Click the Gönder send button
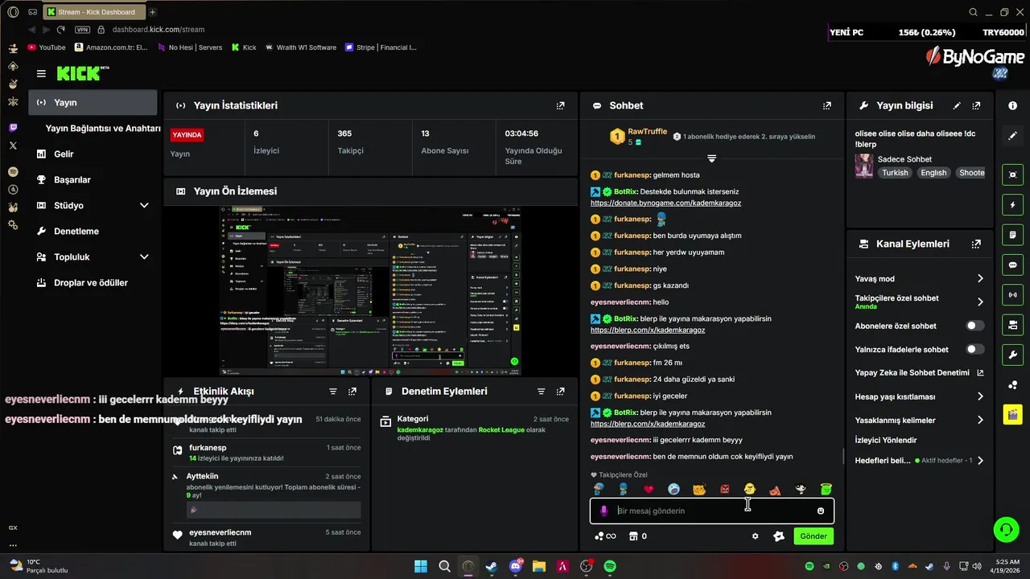Viewport: 1030px width, 579px height. pos(813,536)
